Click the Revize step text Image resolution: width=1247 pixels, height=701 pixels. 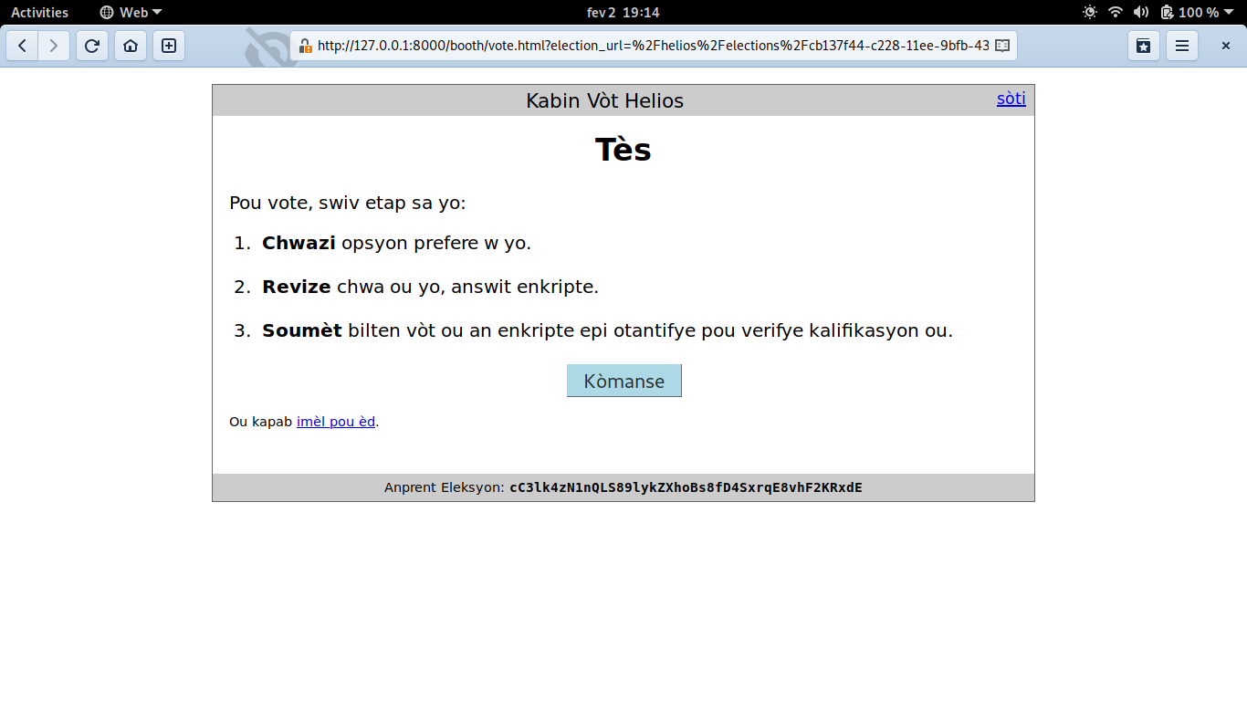[x=297, y=287]
